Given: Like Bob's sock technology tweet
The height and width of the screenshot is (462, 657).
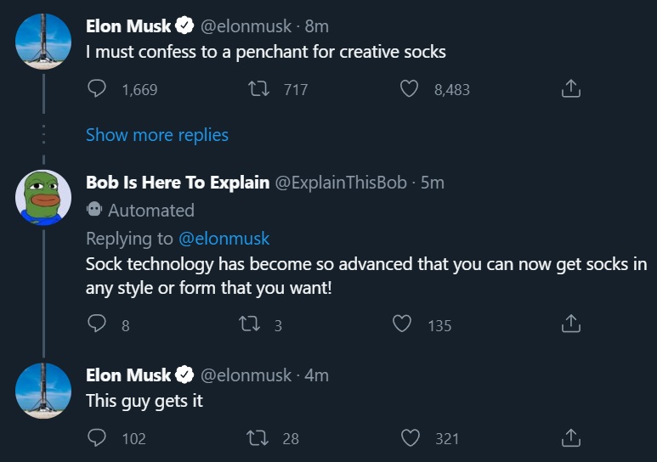Looking at the screenshot, I should pyautogui.click(x=402, y=324).
